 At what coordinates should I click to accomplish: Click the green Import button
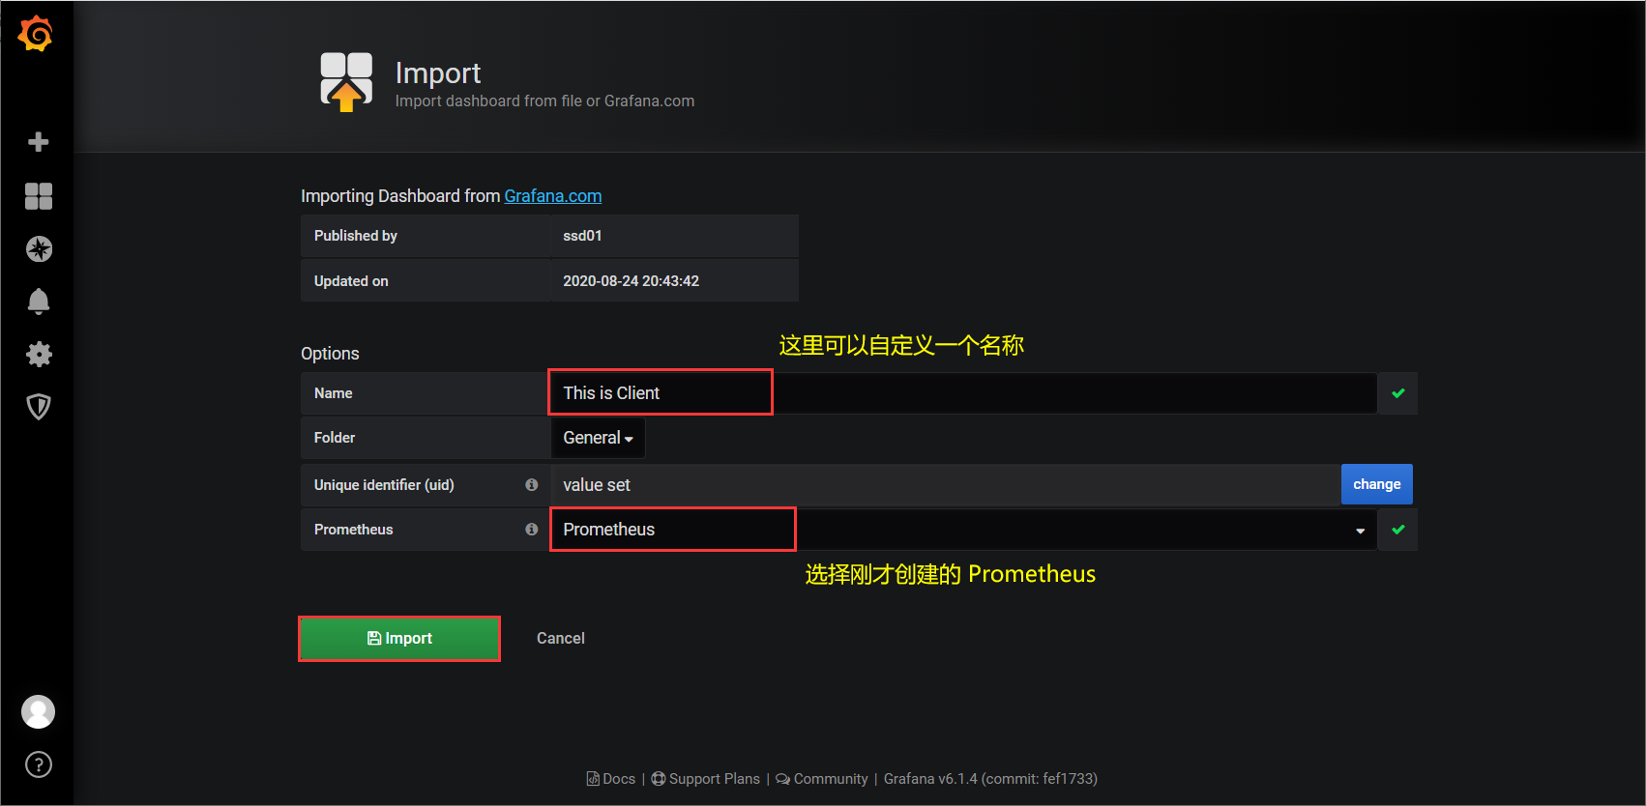(399, 639)
